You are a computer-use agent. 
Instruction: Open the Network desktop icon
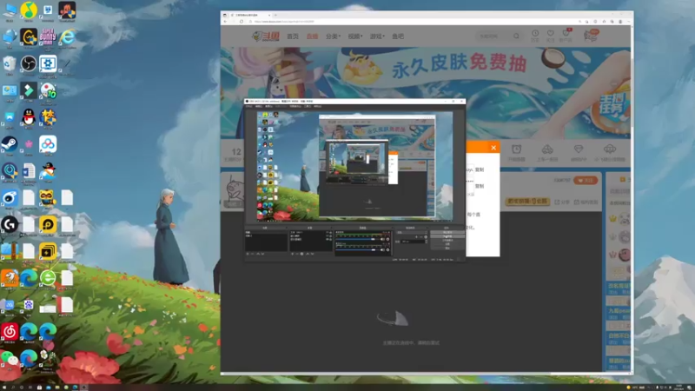(10, 36)
